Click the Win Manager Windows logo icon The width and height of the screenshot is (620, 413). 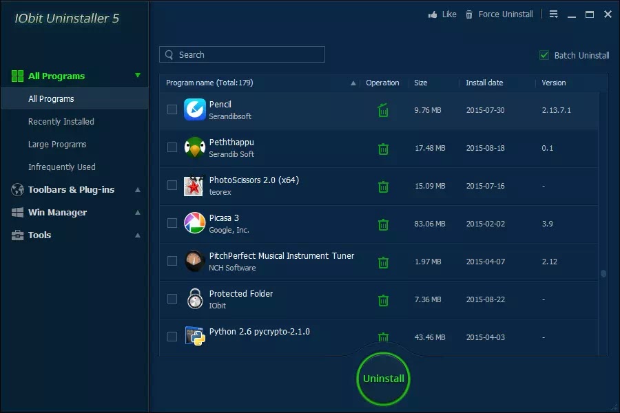17,212
